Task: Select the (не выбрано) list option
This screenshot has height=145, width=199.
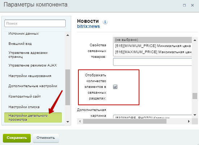Action: 153,40
